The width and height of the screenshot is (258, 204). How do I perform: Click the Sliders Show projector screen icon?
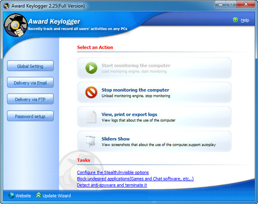tap(91, 141)
